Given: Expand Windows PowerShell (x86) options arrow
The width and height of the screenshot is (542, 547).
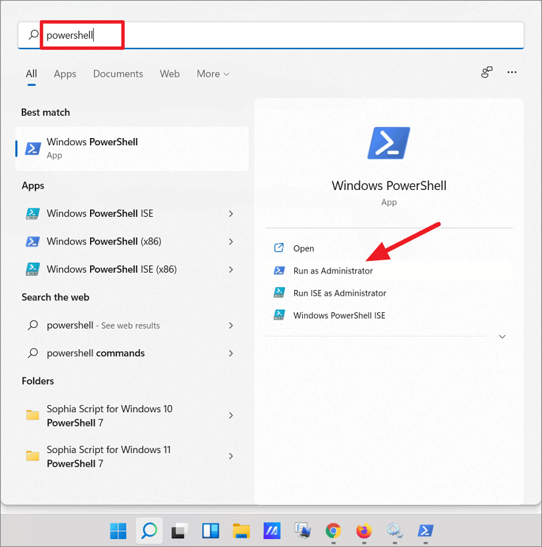Looking at the screenshot, I should tap(231, 241).
